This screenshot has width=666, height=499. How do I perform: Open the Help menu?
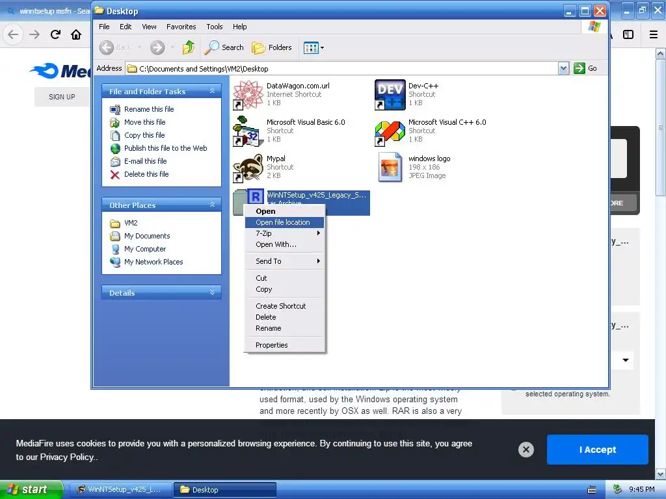coord(239,27)
